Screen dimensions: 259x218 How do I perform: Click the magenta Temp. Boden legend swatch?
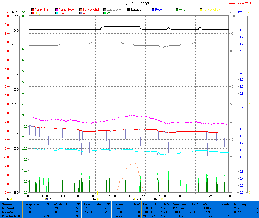click(57, 10)
